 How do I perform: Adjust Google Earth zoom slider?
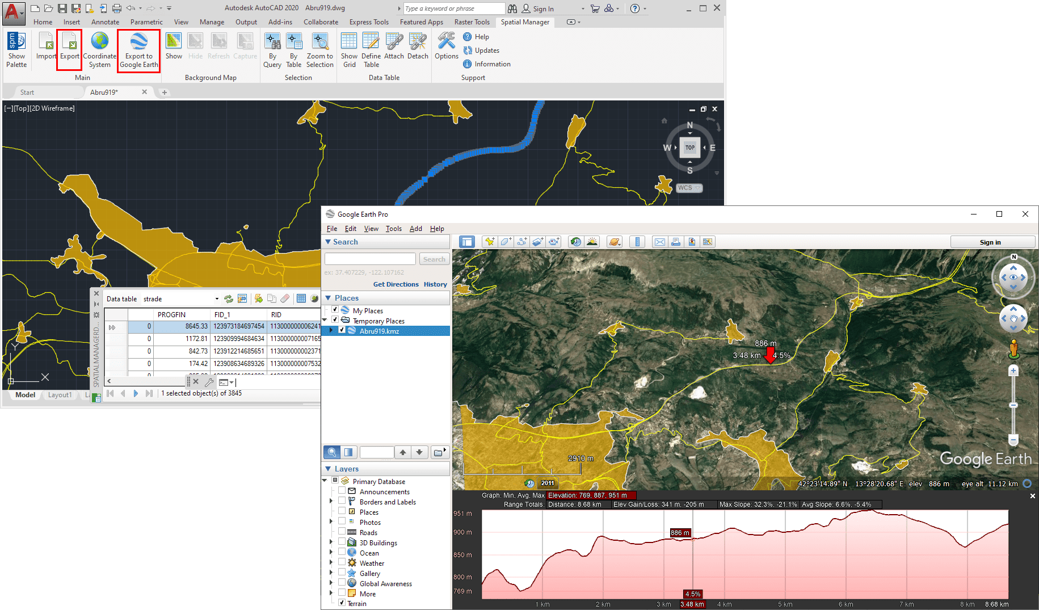[1013, 405]
